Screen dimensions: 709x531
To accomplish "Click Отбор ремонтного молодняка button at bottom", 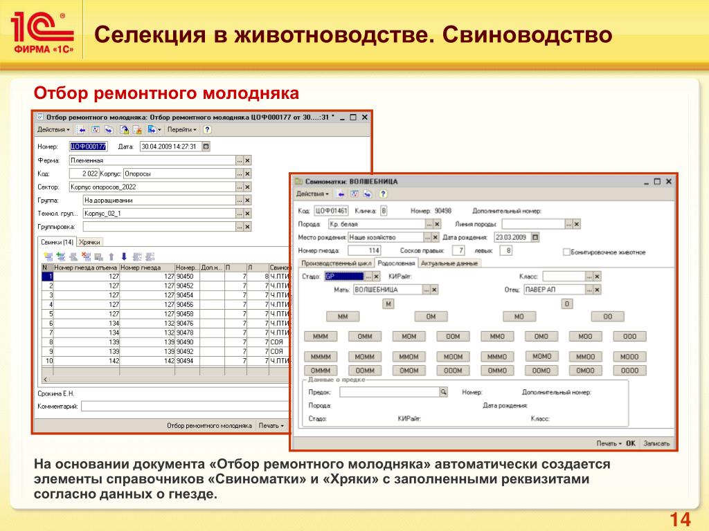I will click(209, 426).
